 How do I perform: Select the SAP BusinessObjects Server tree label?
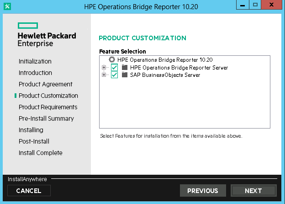(x=165, y=75)
